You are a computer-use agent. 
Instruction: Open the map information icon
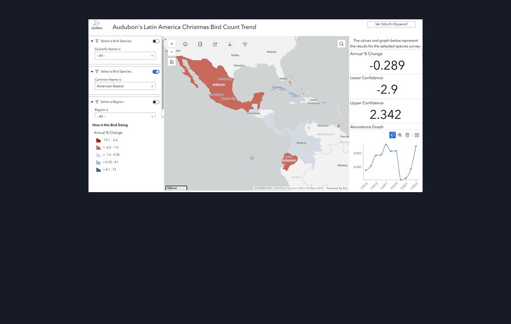coord(185,44)
